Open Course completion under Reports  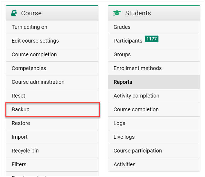click(x=154, y=110)
